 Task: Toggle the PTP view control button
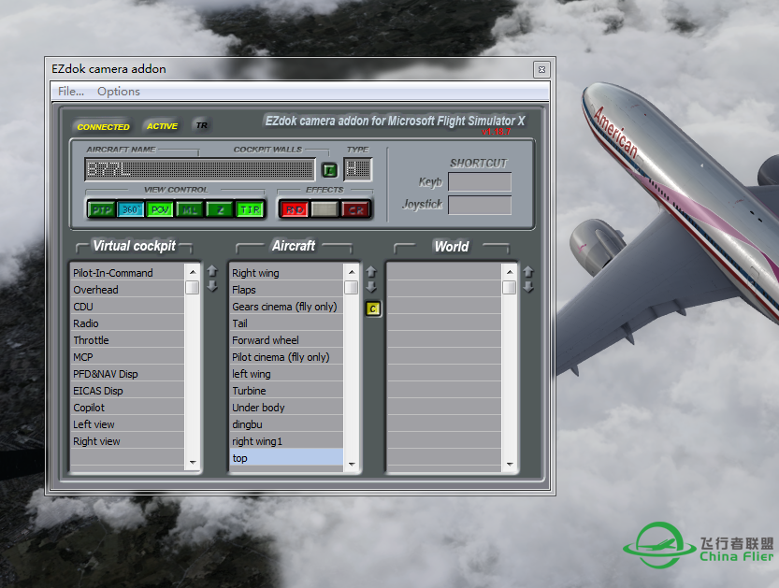(x=100, y=209)
